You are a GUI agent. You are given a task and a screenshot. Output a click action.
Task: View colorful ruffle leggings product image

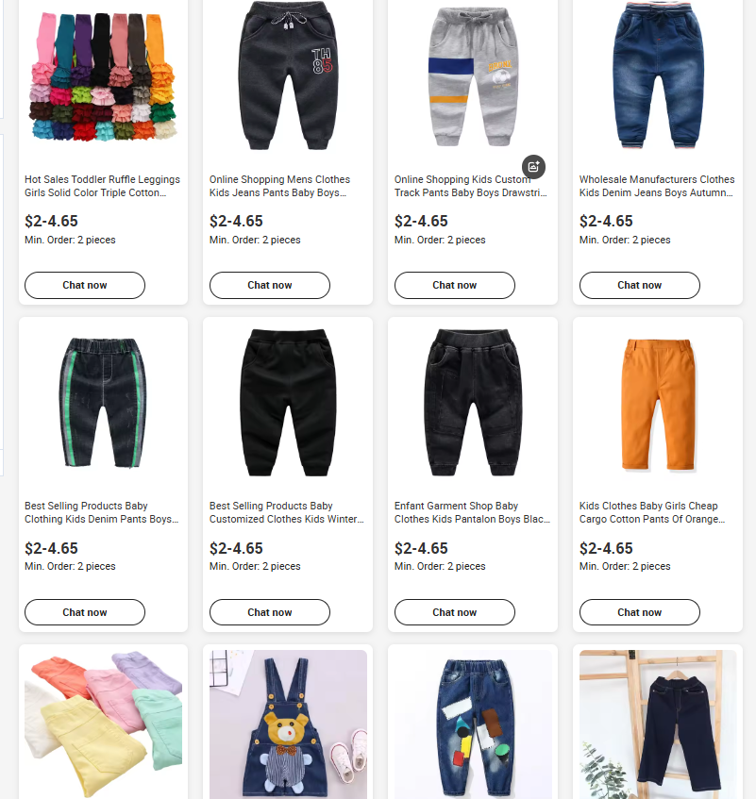pos(104,75)
